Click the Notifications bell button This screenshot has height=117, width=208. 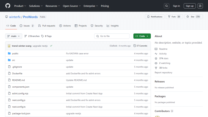click(155, 17)
